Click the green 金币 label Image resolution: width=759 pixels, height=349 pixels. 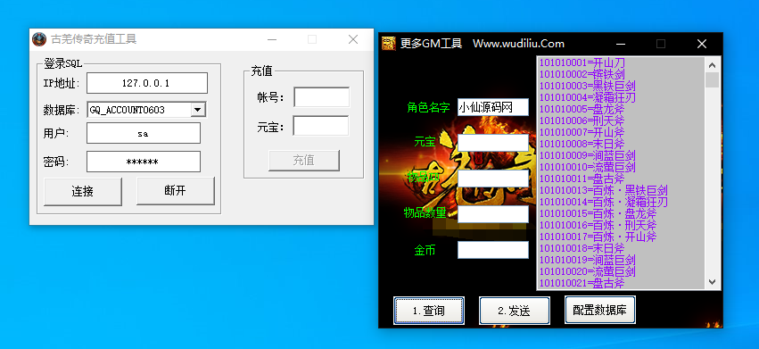tap(425, 250)
